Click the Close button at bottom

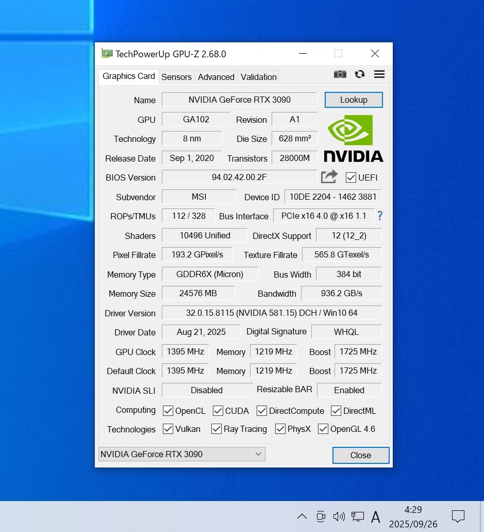[x=360, y=455]
